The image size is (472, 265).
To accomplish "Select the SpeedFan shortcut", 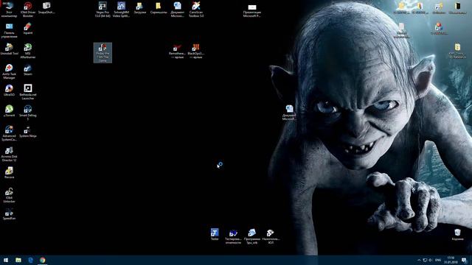I will 9,214.
